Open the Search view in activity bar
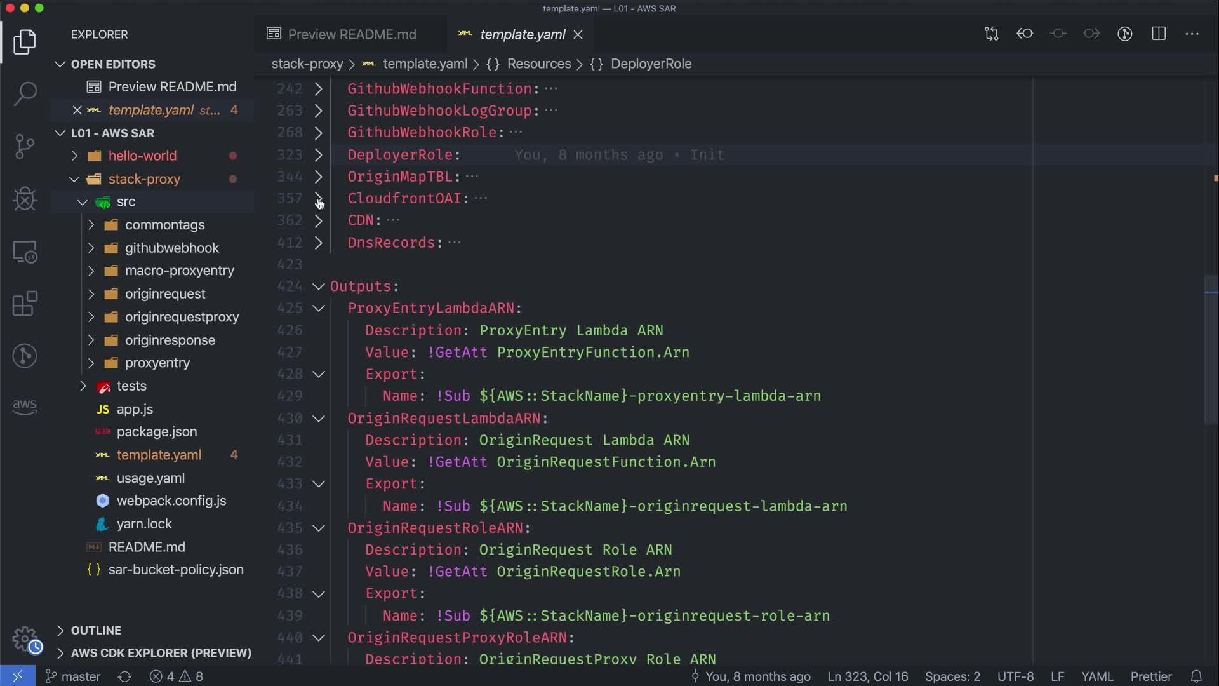Image resolution: width=1219 pixels, height=686 pixels. [x=25, y=94]
